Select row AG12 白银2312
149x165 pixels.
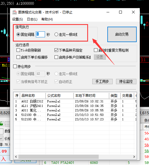75,101
